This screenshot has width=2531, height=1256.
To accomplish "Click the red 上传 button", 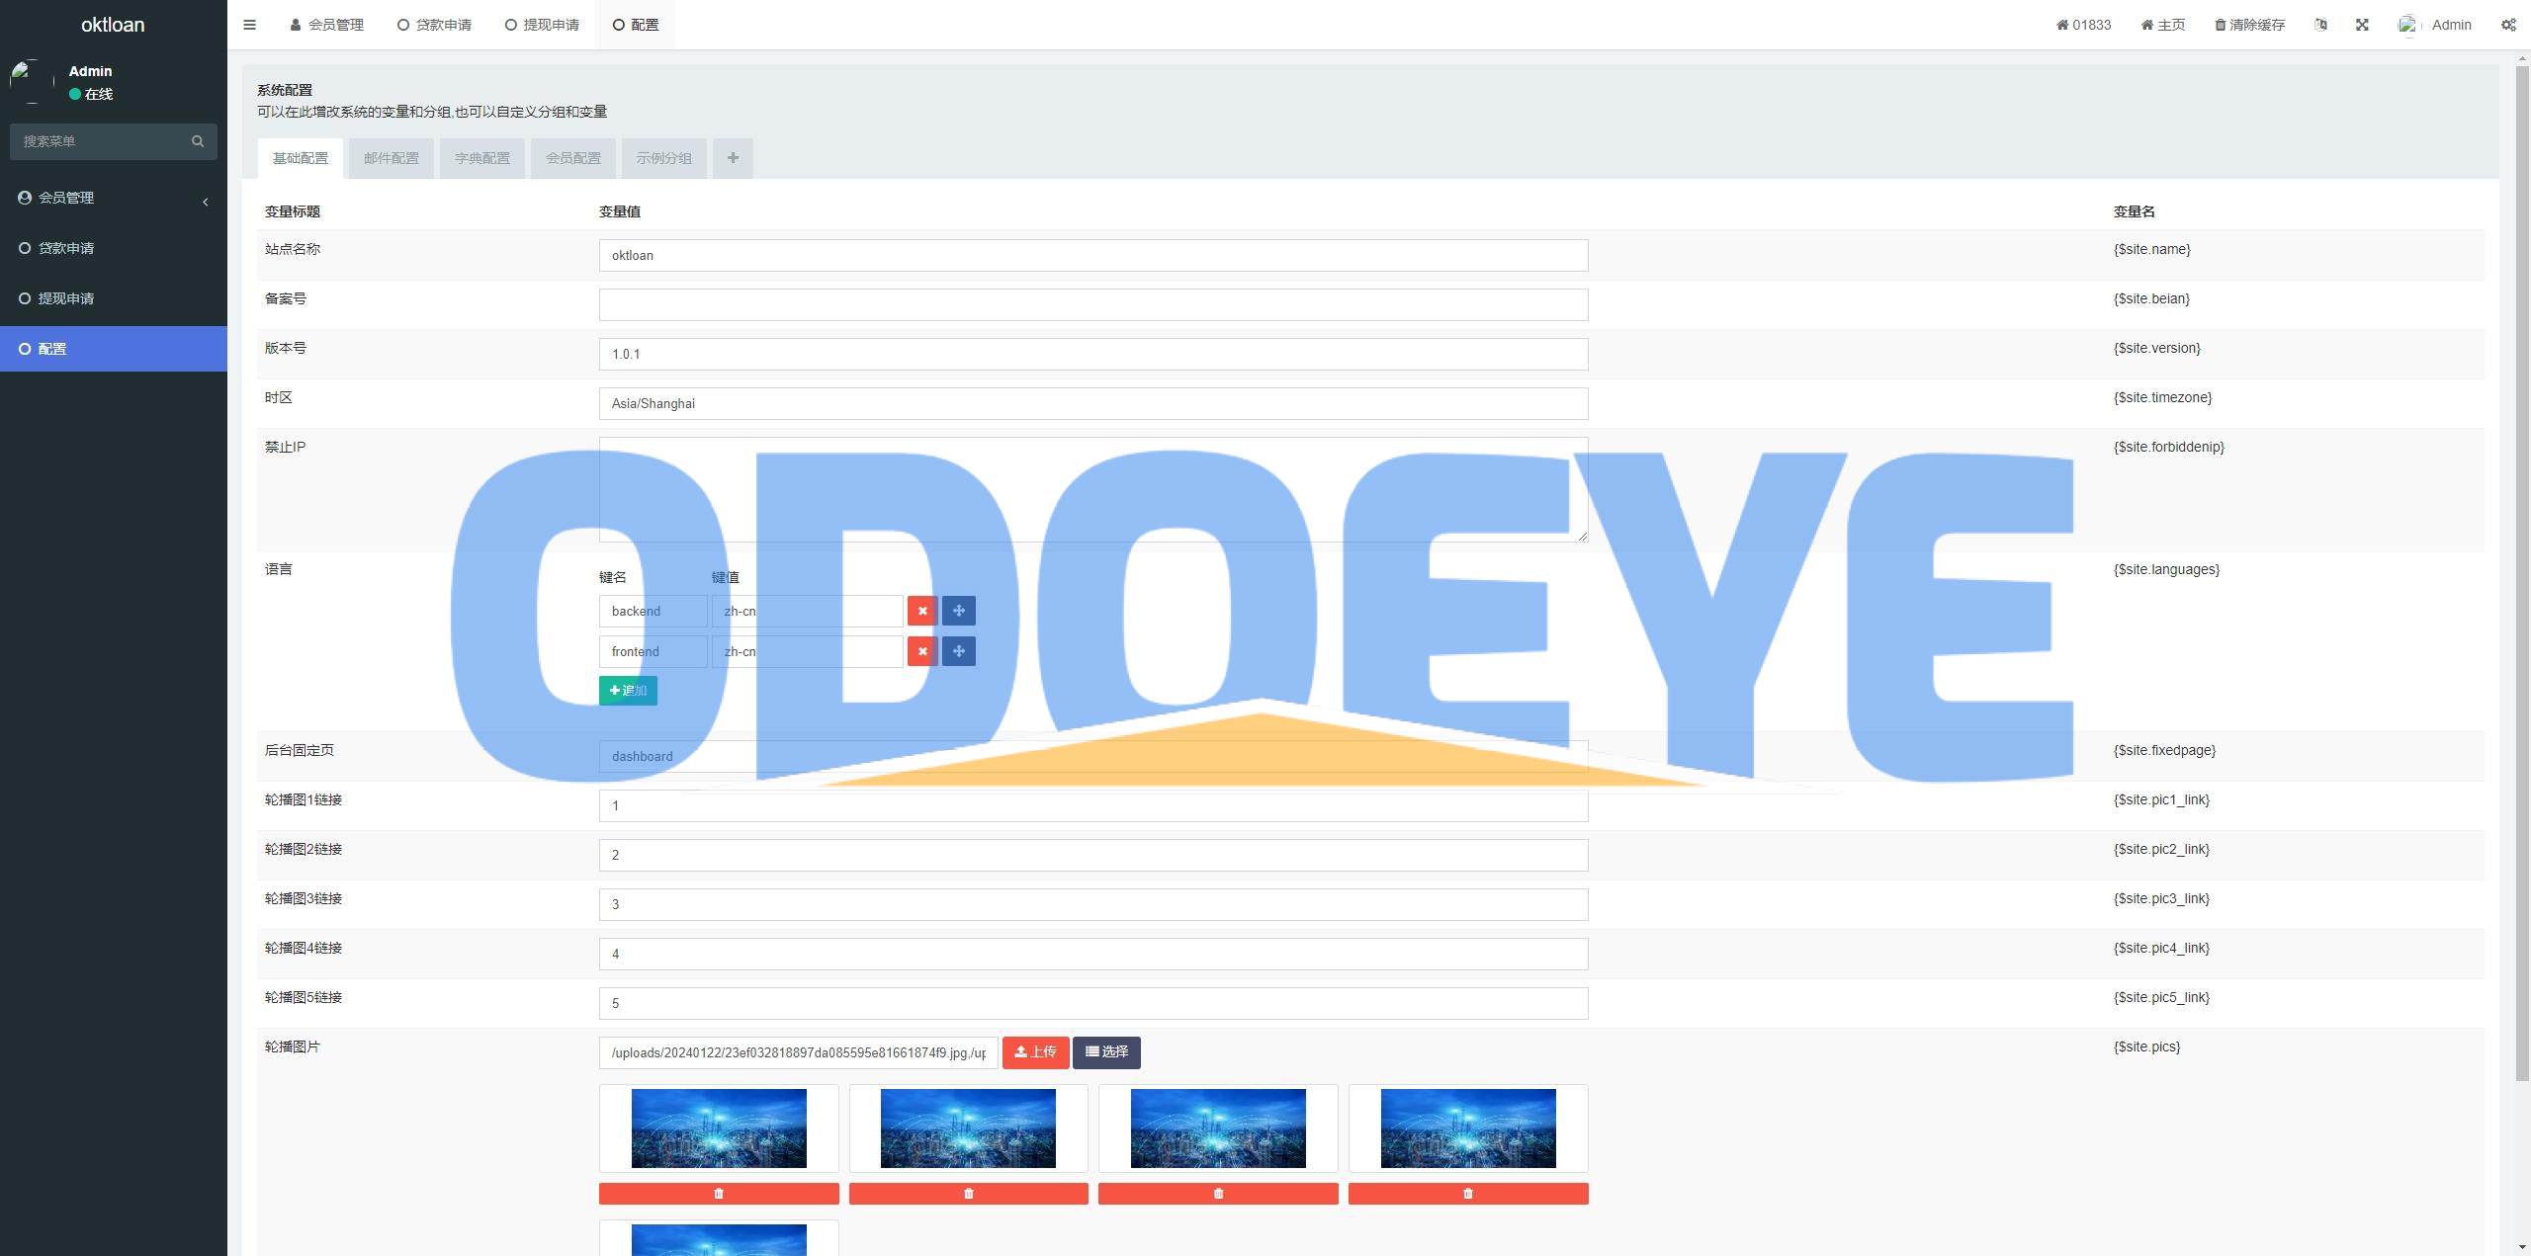I will point(1035,1052).
